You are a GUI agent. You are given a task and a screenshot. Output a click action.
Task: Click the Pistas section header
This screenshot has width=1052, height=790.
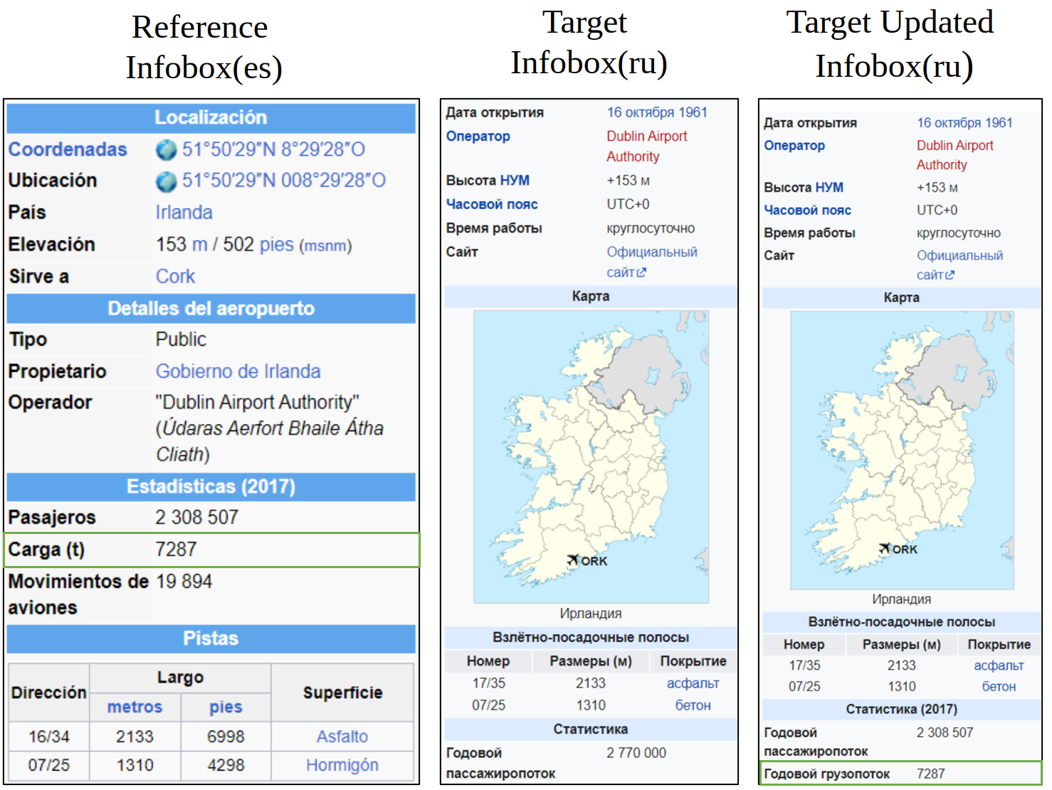[211, 639]
